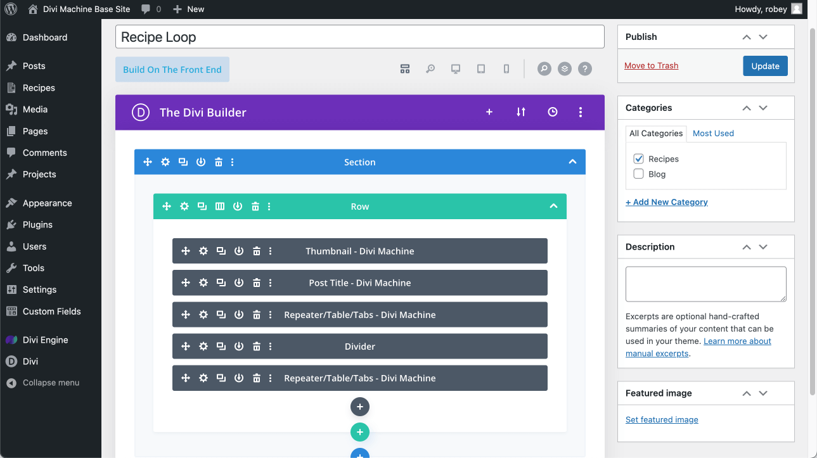Open more options on Post Title module

271,283
